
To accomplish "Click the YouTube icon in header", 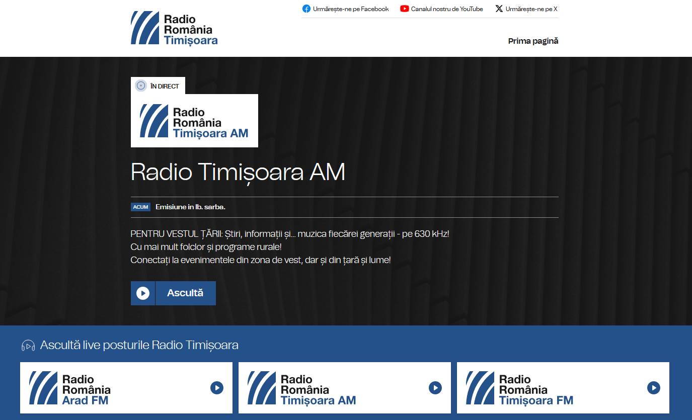I will (x=404, y=9).
